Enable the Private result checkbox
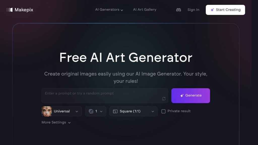The width and height of the screenshot is (258, 145). coord(163,111)
